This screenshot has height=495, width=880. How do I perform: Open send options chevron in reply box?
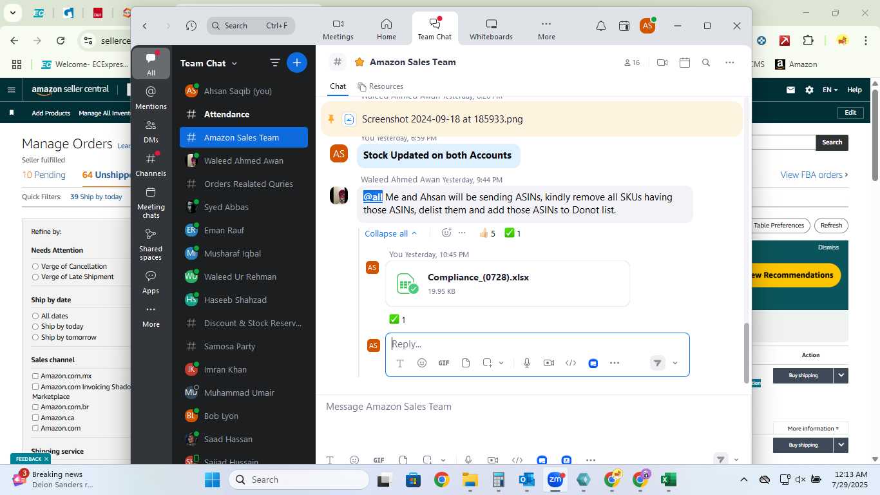tap(675, 363)
